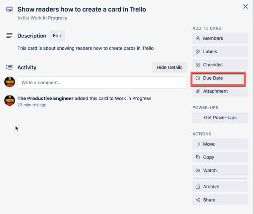
Task: Edit the card description
Action: point(57,36)
